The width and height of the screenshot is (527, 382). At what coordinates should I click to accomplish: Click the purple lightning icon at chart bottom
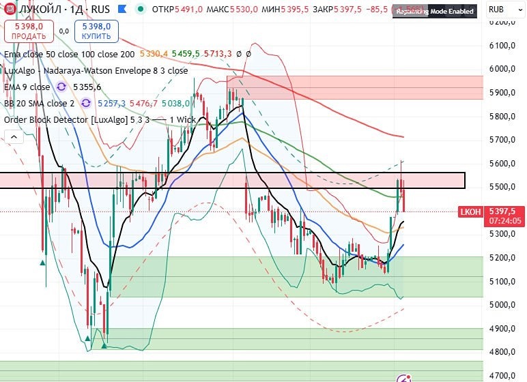point(403,378)
